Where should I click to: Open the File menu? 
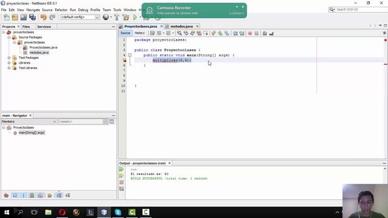(4, 10)
